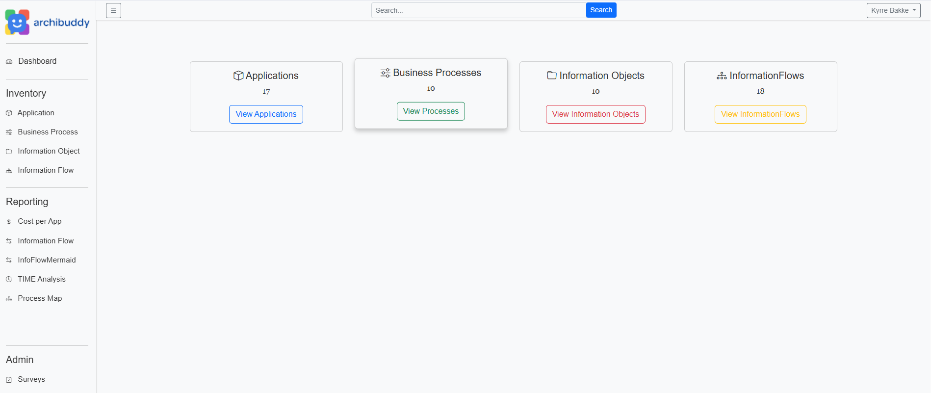Click the Dashboard gauge icon

9,61
